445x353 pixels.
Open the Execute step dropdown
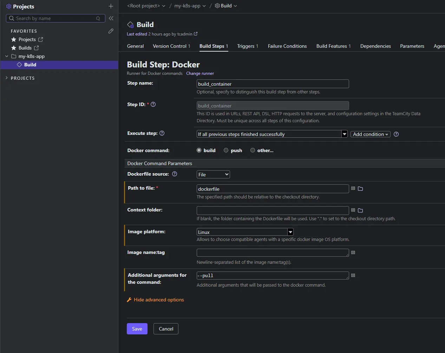click(x=272, y=134)
